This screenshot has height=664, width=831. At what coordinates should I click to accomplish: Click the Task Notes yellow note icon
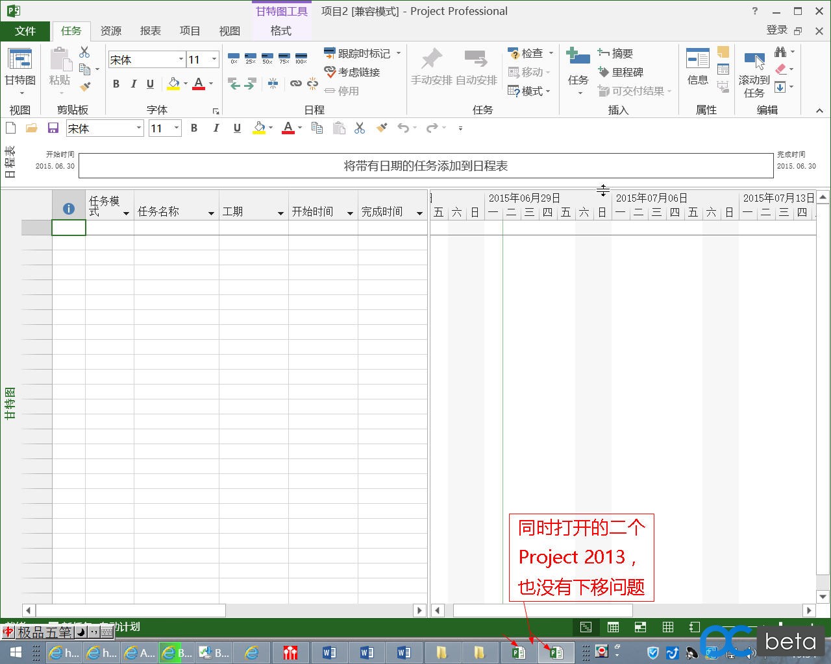click(723, 53)
